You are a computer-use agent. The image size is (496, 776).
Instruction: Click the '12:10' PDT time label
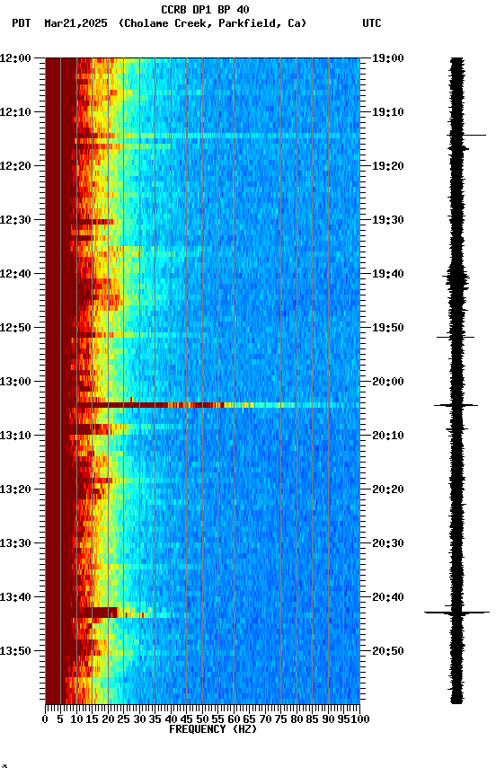pos(15,112)
